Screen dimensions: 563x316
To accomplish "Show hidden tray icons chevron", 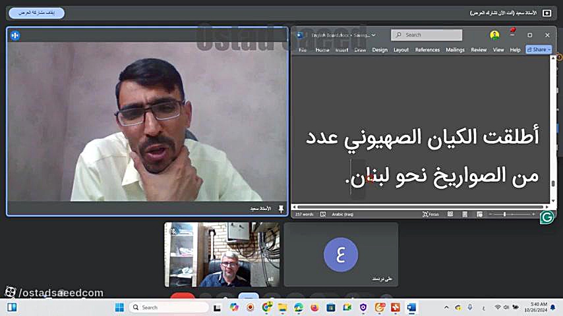I will 446,307.
